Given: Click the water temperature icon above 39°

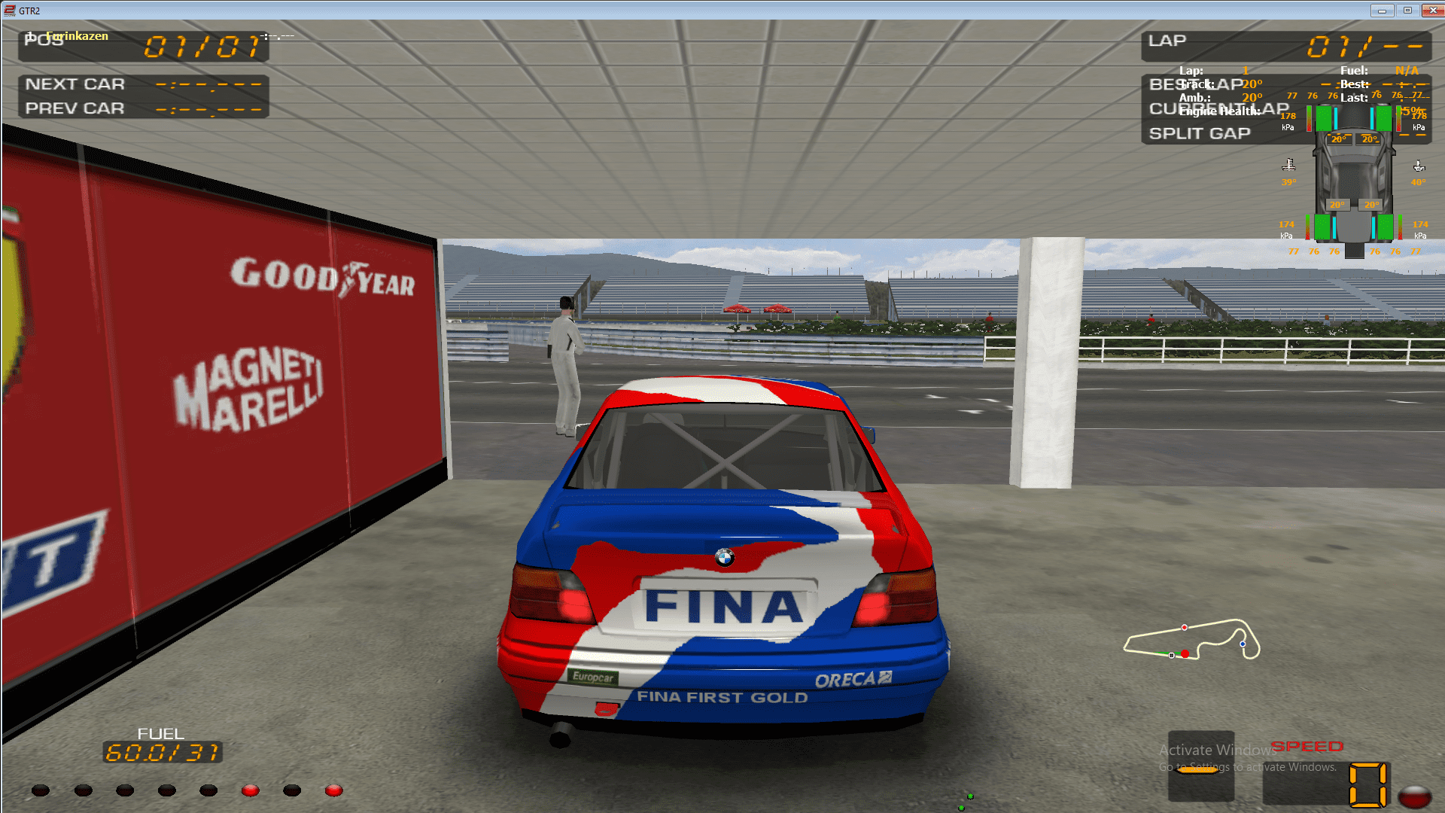Looking at the screenshot, I should (1288, 165).
